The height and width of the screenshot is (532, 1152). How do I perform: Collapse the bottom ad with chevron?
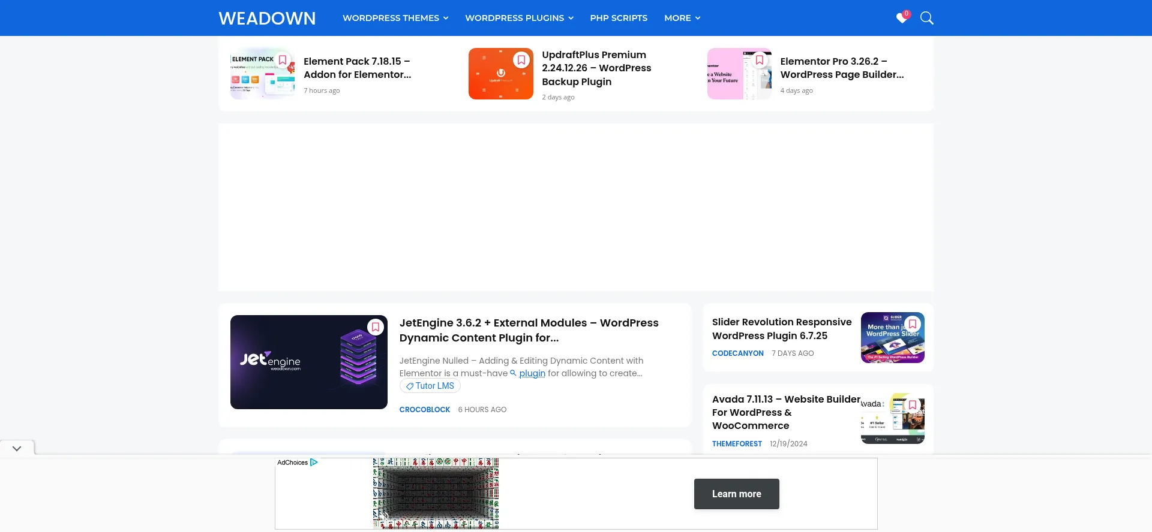pos(17,448)
